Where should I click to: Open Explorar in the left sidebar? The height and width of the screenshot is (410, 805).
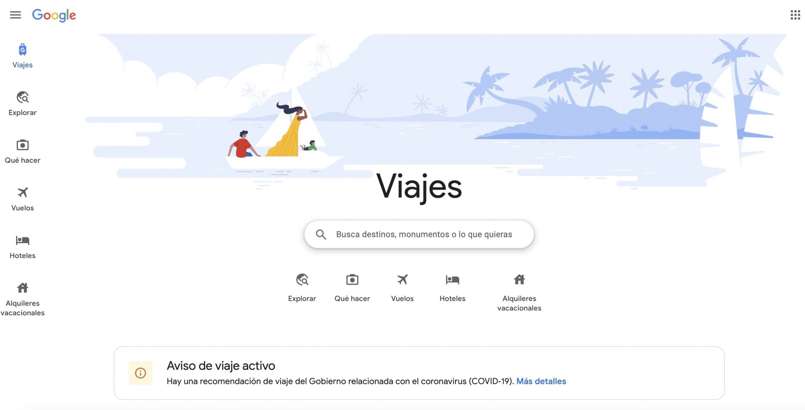click(23, 104)
